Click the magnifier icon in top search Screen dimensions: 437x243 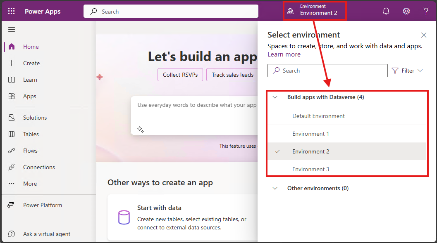coord(93,12)
